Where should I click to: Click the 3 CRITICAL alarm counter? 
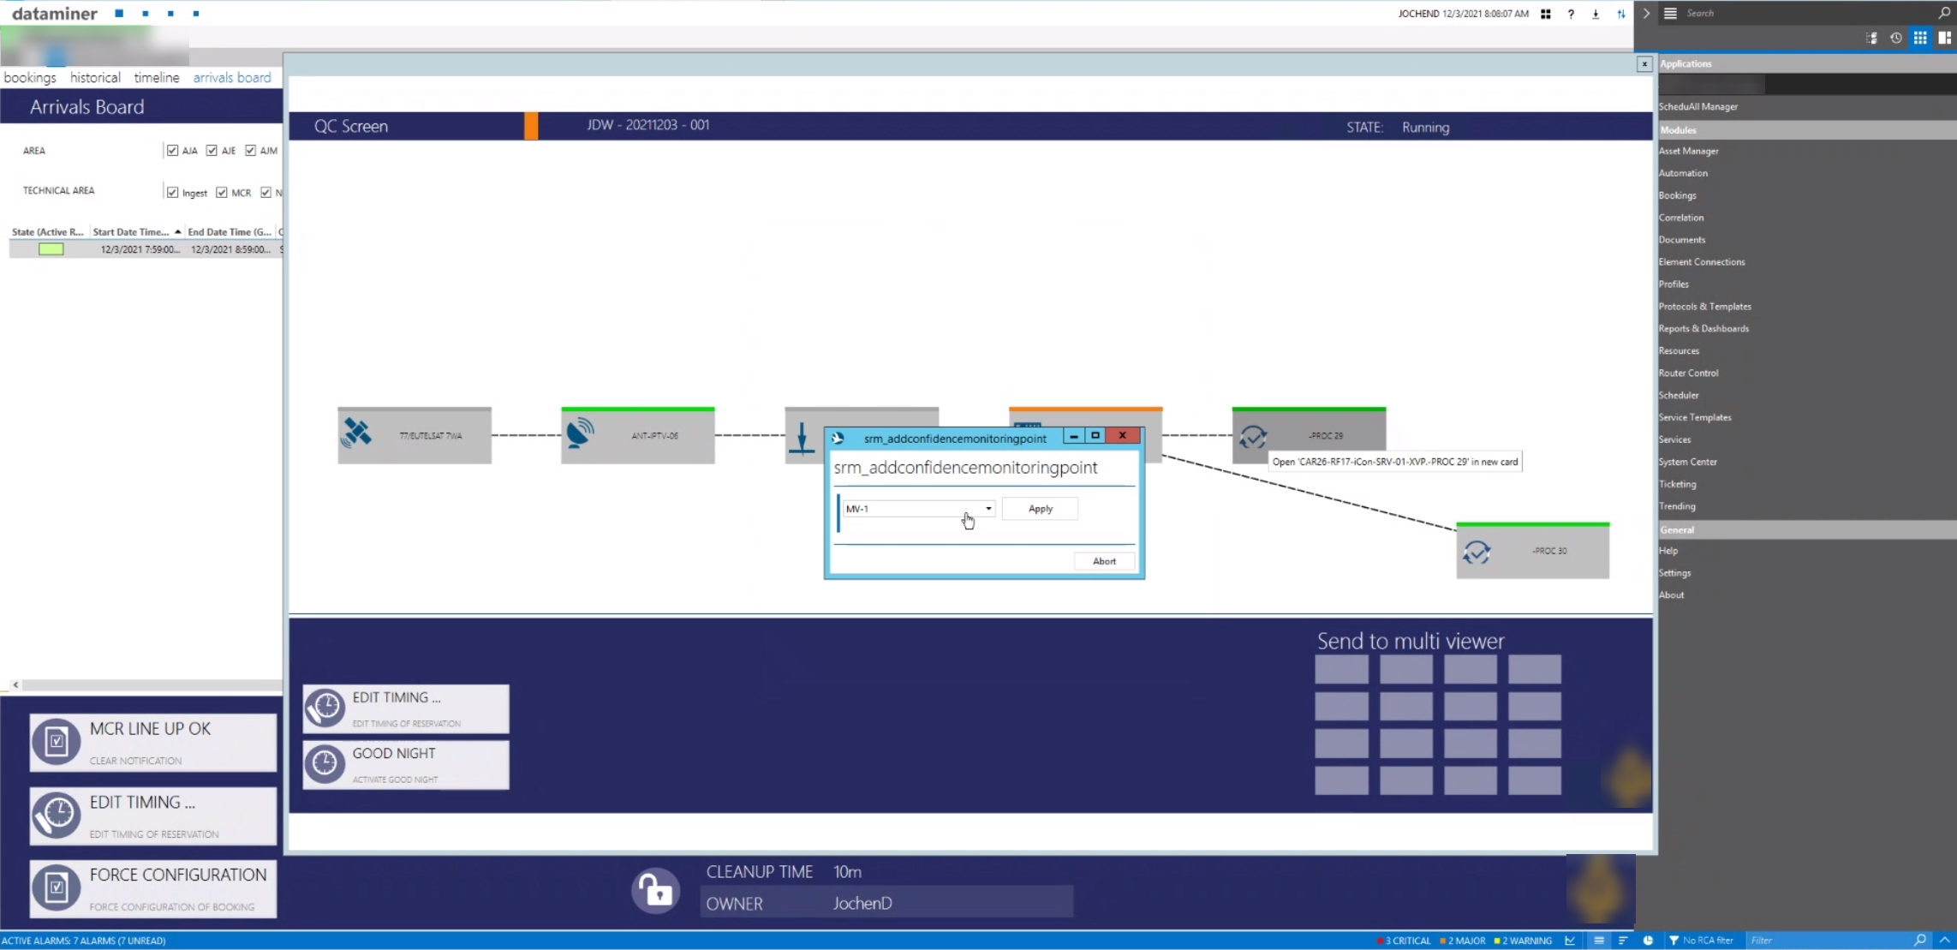1405,941
